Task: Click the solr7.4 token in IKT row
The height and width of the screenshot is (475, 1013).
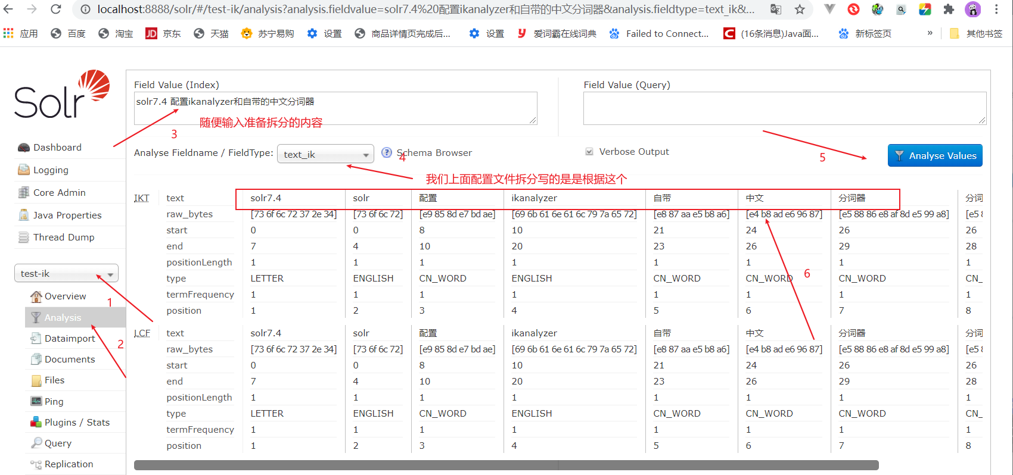Action: 266,198
